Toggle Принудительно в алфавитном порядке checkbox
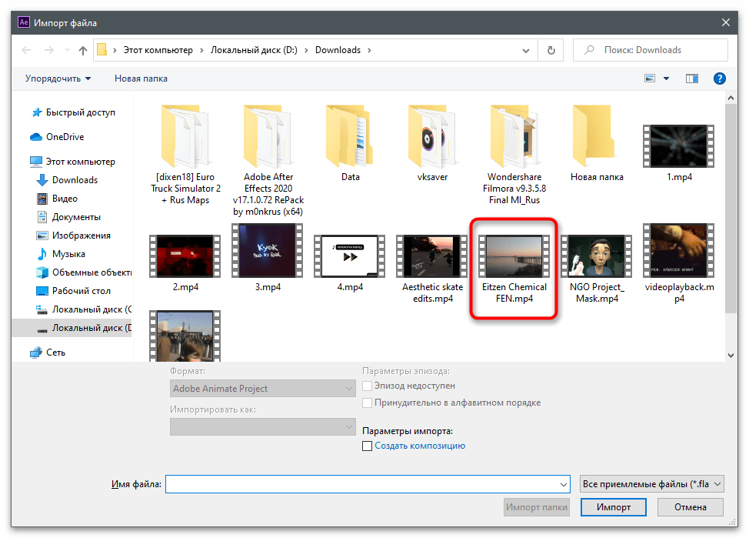Image resolution: width=749 pixels, height=538 pixels. tap(368, 403)
